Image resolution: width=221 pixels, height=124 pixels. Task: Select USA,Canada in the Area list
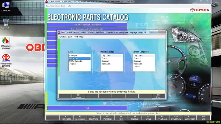(79, 61)
